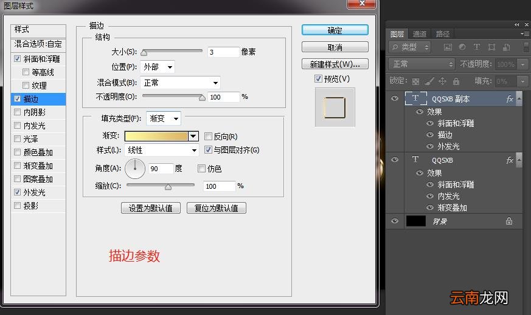The width and height of the screenshot is (531, 315).
Task: Click the 大小 slider handle
Action: click(x=144, y=52)
